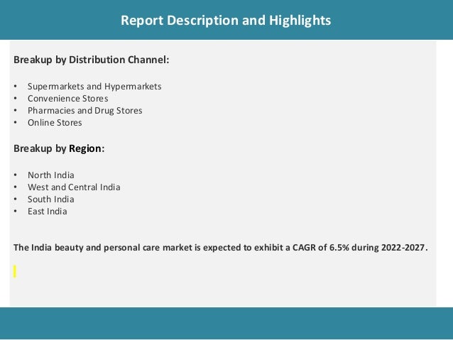Click 'Supermarkets and Hypermarkets' bullet

[94, 87]
